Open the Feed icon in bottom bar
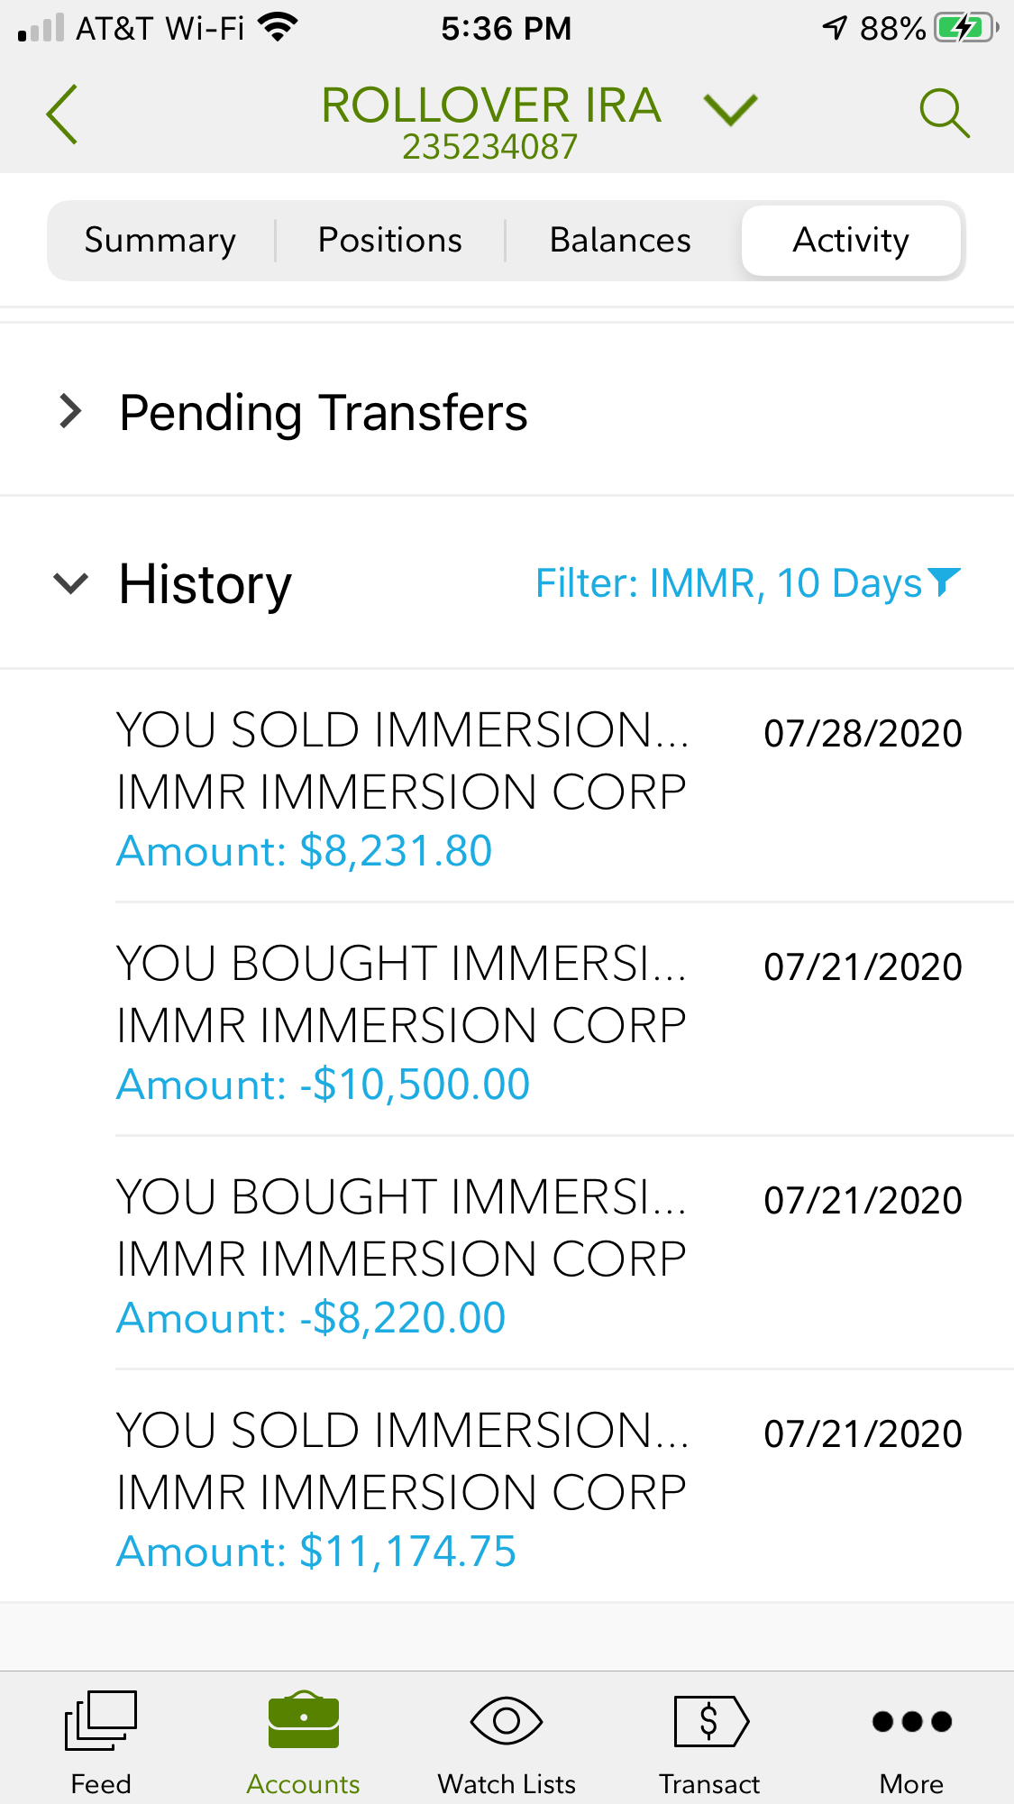This screenshot has width=1014, height=1804. (101, 1720)
